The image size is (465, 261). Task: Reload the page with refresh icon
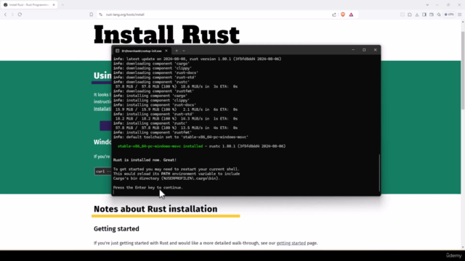coord(20,14)
